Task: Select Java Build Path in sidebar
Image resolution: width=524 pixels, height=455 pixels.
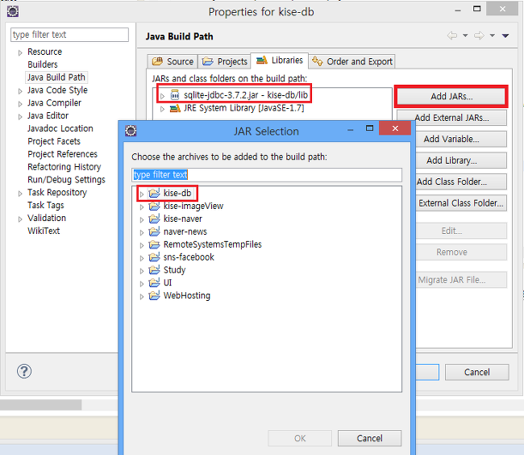Action: coord(56,77)
